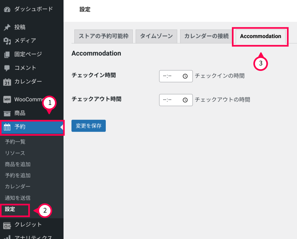This screenshot has height=239, width=297.
Task: Click the Woo logo icon
Action: click(x=7, y=99)
